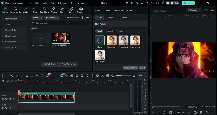Click the add text tool icon
The height and width of the screenshot is (115, 217).
click(x=42, y=75)
